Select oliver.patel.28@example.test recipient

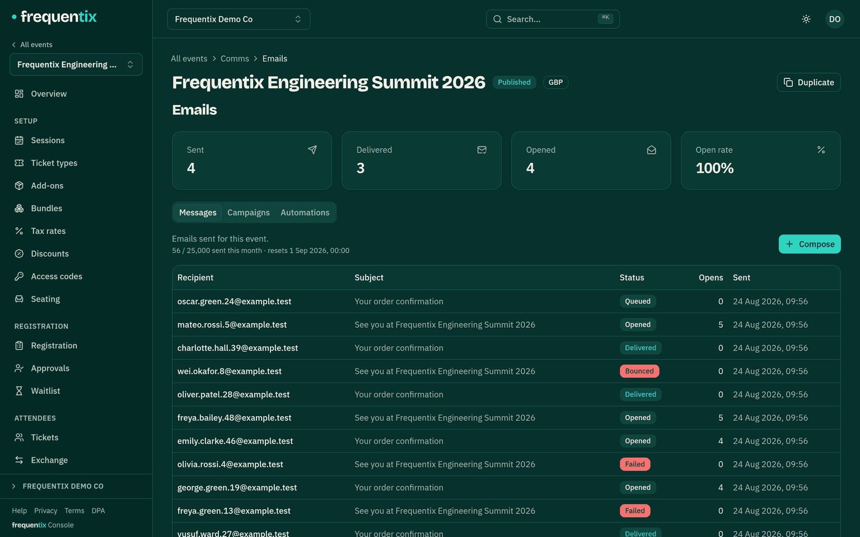pos(233,394)
